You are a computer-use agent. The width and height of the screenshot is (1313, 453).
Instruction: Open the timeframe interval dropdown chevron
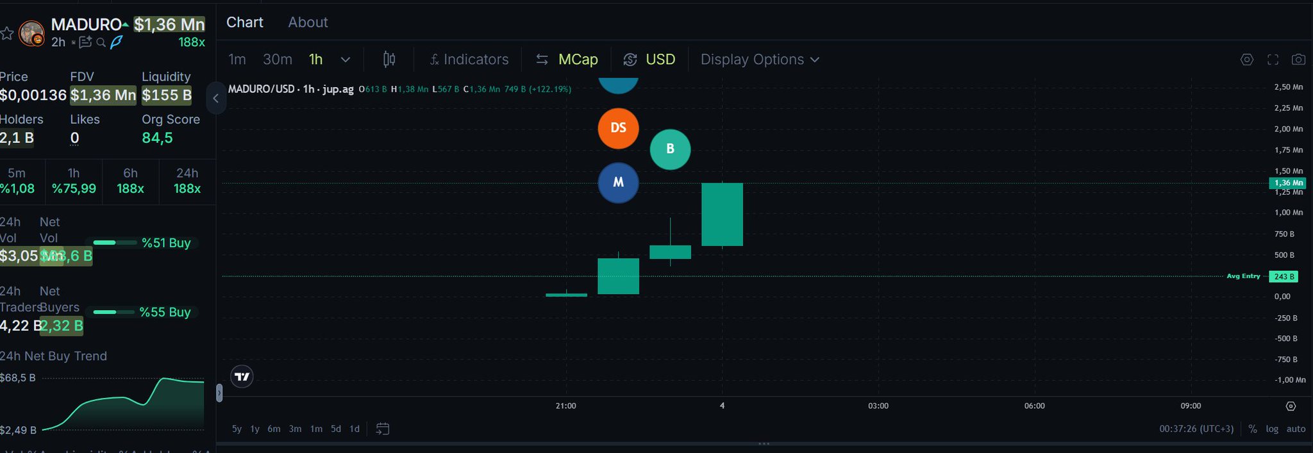[346, 60]
